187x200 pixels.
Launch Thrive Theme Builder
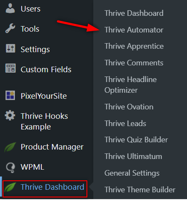coord(140,190)
